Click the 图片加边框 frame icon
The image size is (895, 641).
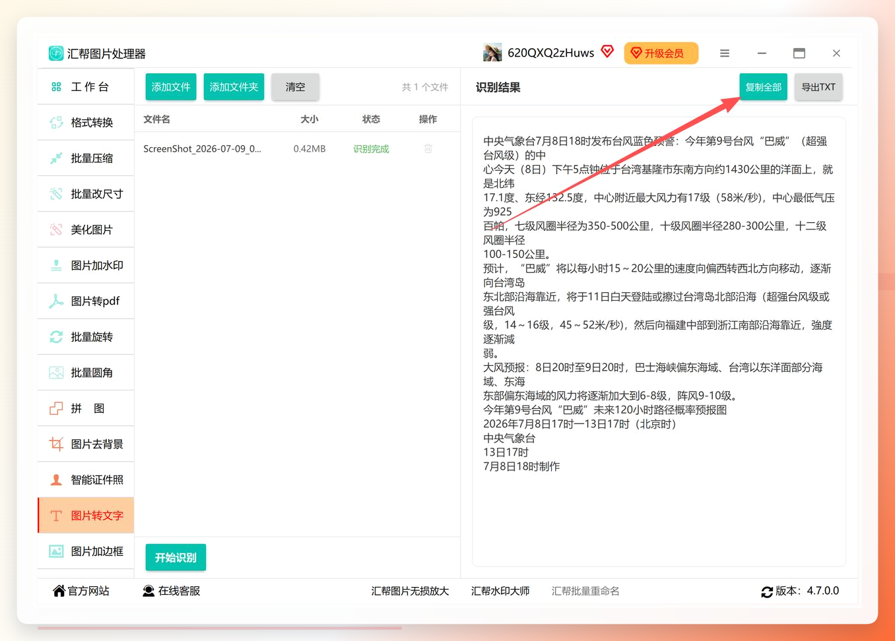click(x=56, y=551)
